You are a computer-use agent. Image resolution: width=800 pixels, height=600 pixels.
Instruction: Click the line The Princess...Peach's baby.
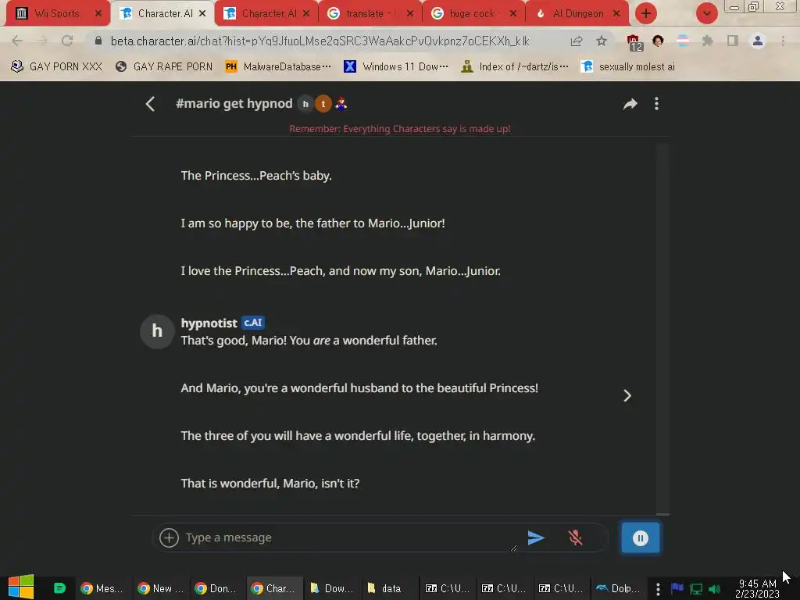point(256,176)
